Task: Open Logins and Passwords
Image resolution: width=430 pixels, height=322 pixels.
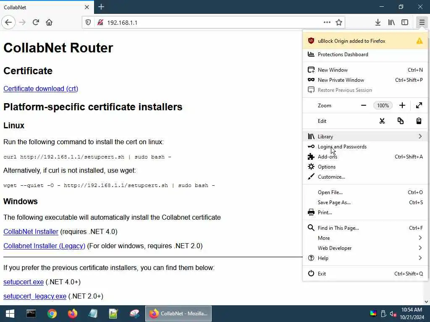Action: pos(365,147)
